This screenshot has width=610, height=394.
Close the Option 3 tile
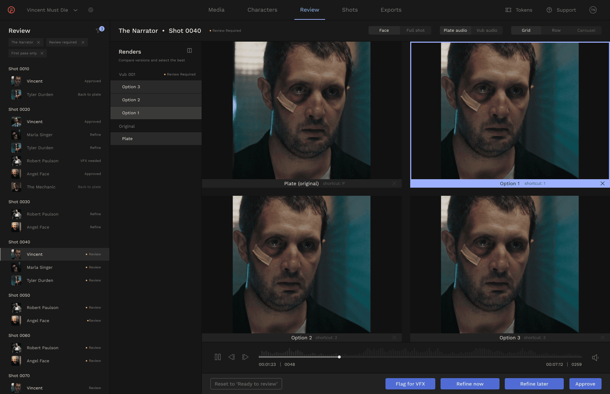(x=603, y=338)
